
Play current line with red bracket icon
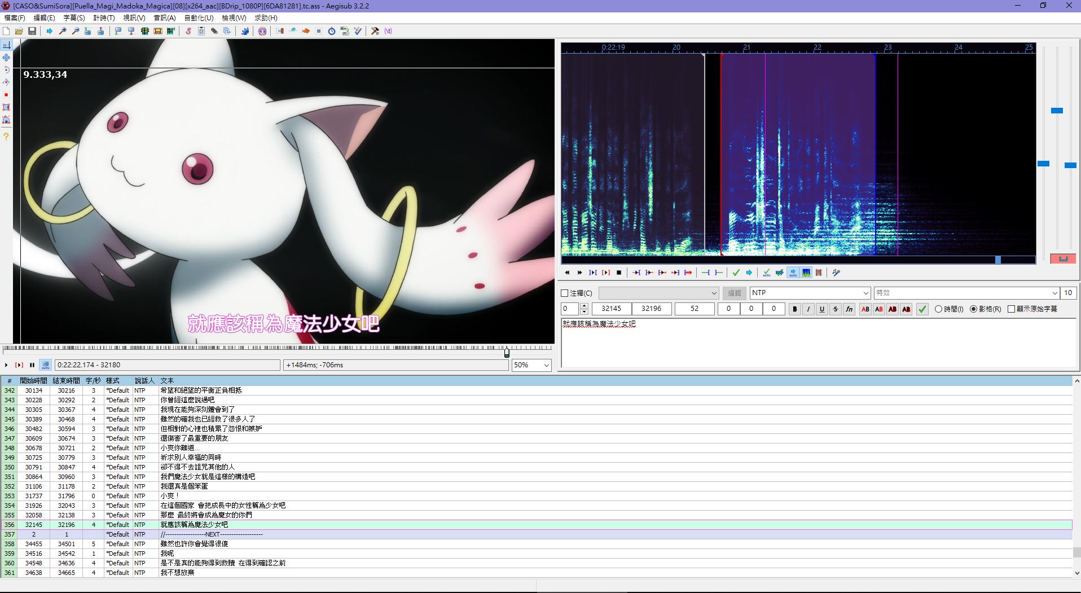pyautogui.click(x=605, y=273)
